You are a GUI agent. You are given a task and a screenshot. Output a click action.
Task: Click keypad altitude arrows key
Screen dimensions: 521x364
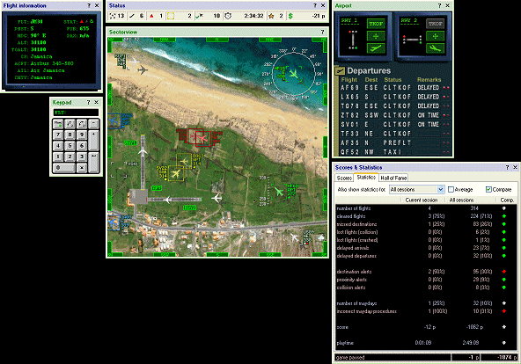point(70,124)
